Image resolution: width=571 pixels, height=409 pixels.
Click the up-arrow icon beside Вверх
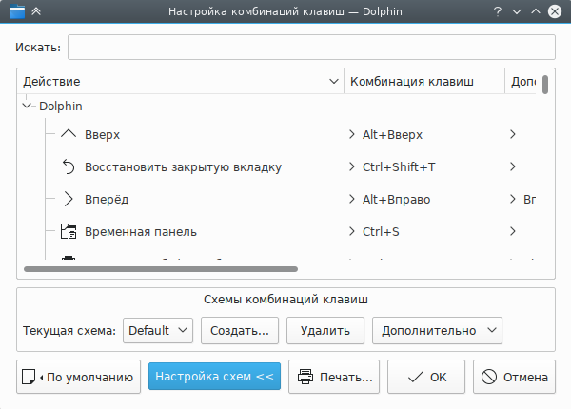[x=68, y=135]
